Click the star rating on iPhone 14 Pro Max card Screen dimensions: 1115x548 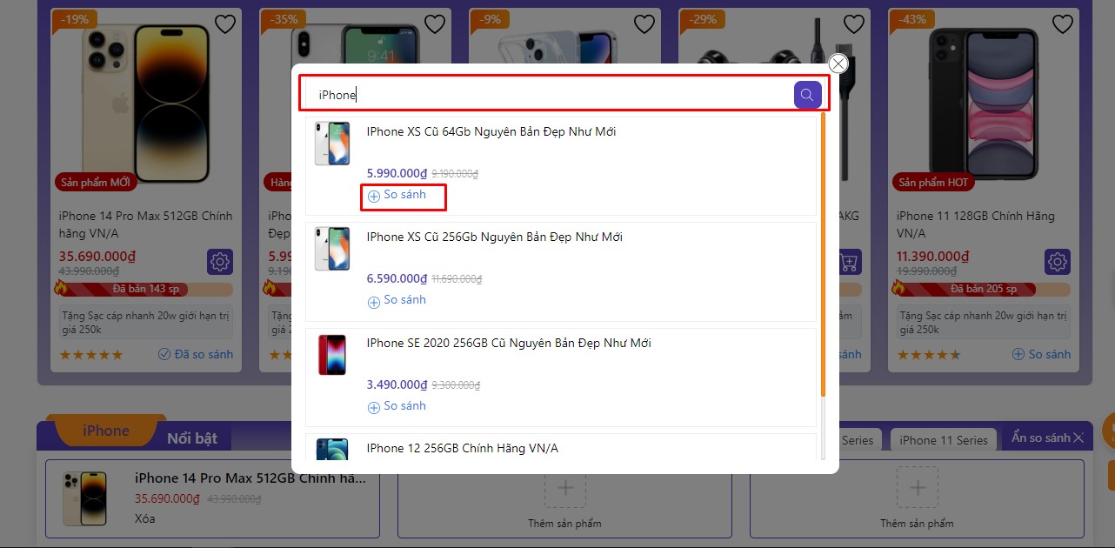pos(91,355)
